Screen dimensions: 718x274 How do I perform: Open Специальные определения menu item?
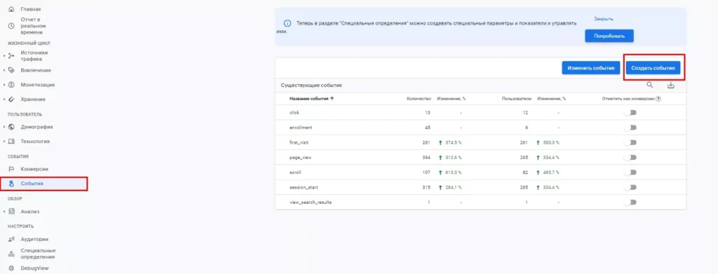point(38,254)
